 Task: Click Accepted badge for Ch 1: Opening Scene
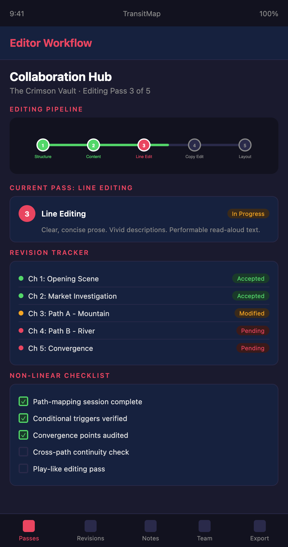pos(251,279)
